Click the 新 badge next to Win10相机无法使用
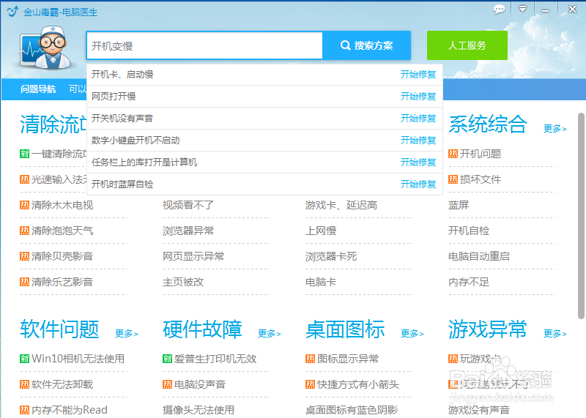The width and height of the screenshot is (586, 418). pos(25,359)
